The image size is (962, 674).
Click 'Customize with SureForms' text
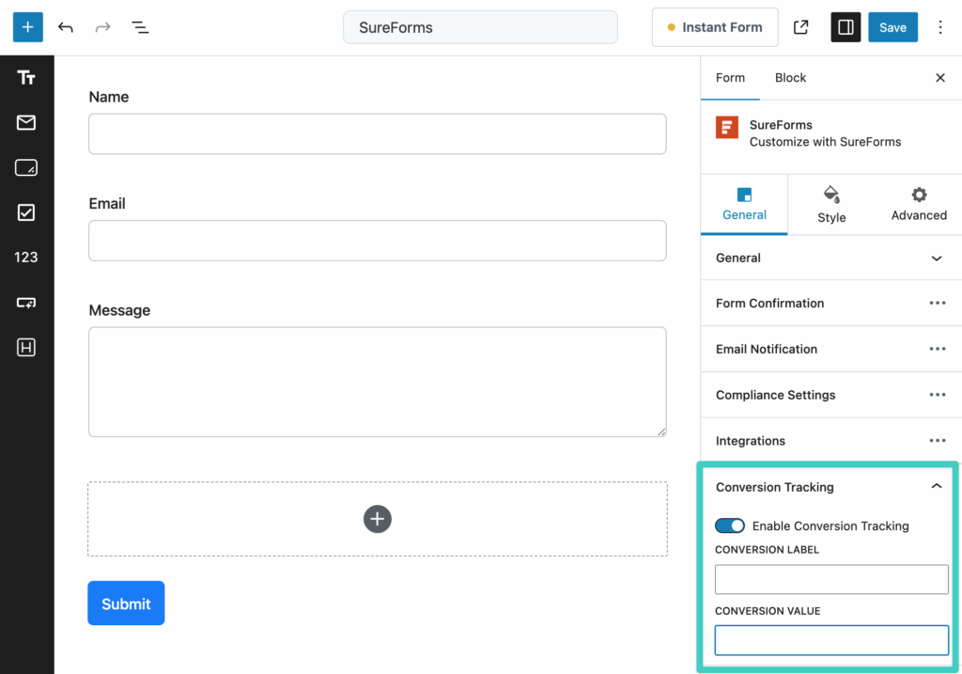click(x=825, y=142)
